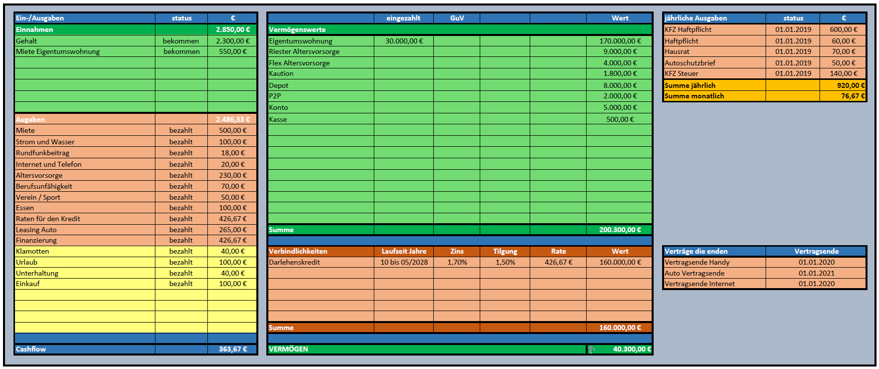This screenshot has height=369, width=879.
Task: Select the Cashflow value 363,67 €
Action: [x=232, y=349]
